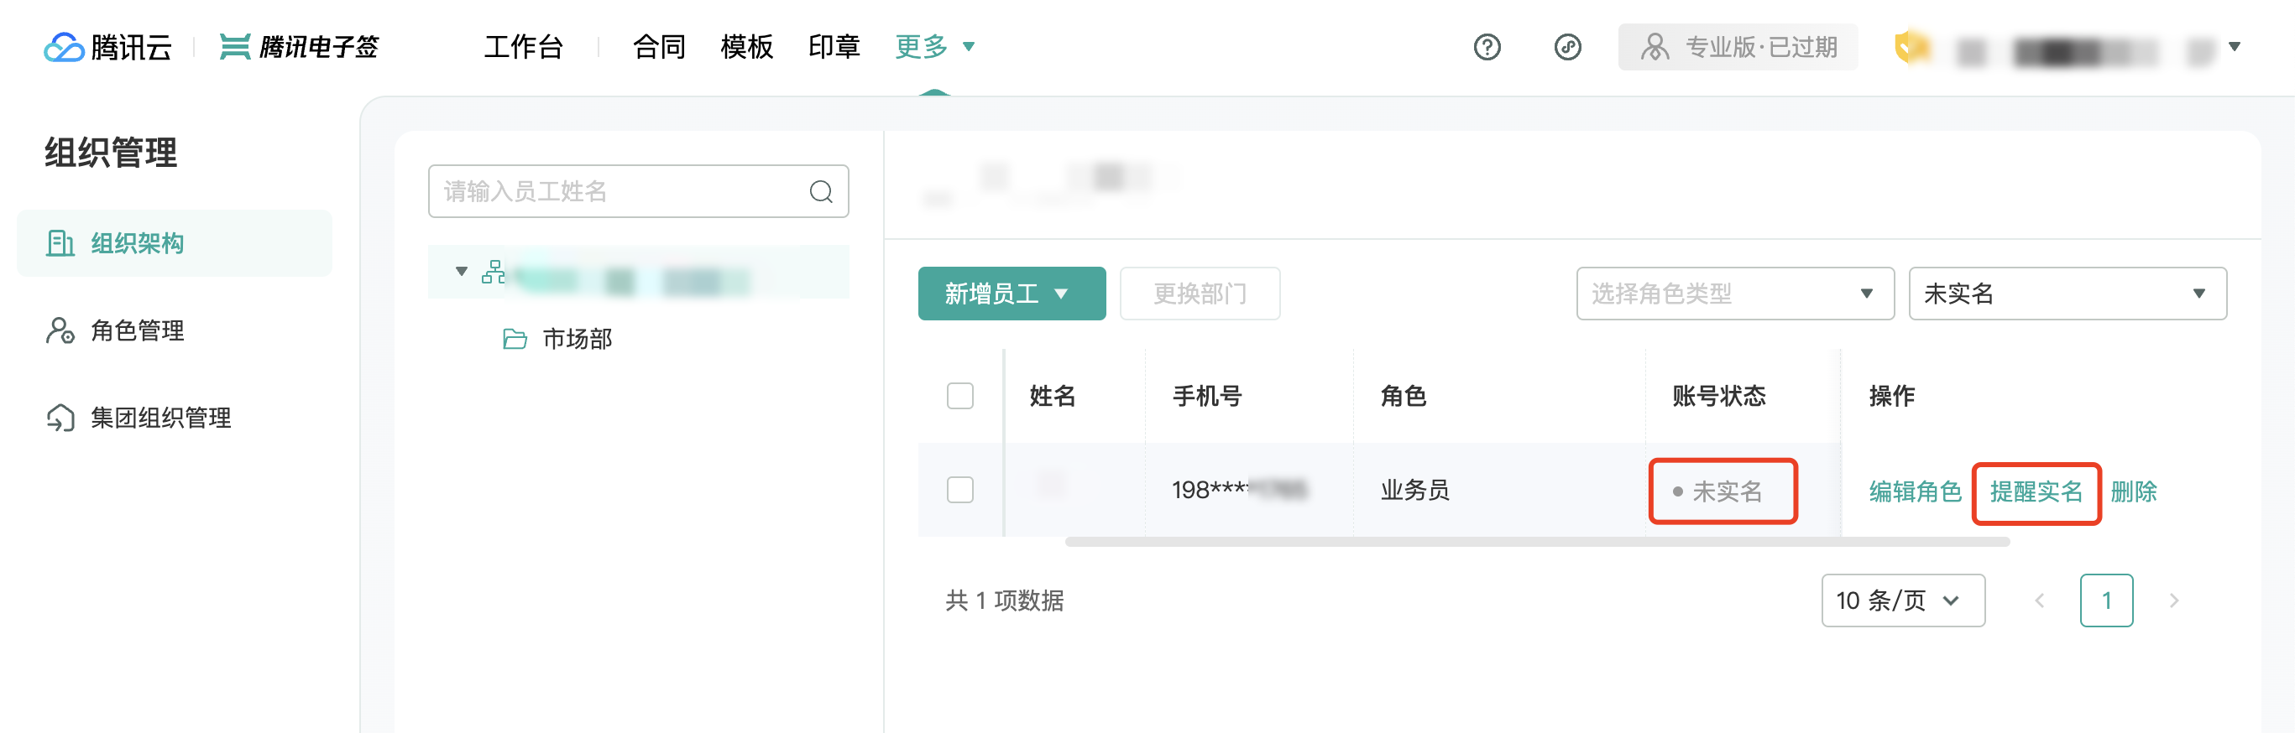Click the organization tree root icon
The image size is (2295, 733).
(493, 272)
